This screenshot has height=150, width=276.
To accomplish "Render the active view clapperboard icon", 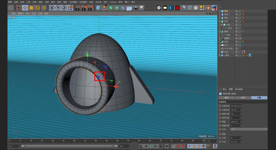I will (x=78, y=8).
